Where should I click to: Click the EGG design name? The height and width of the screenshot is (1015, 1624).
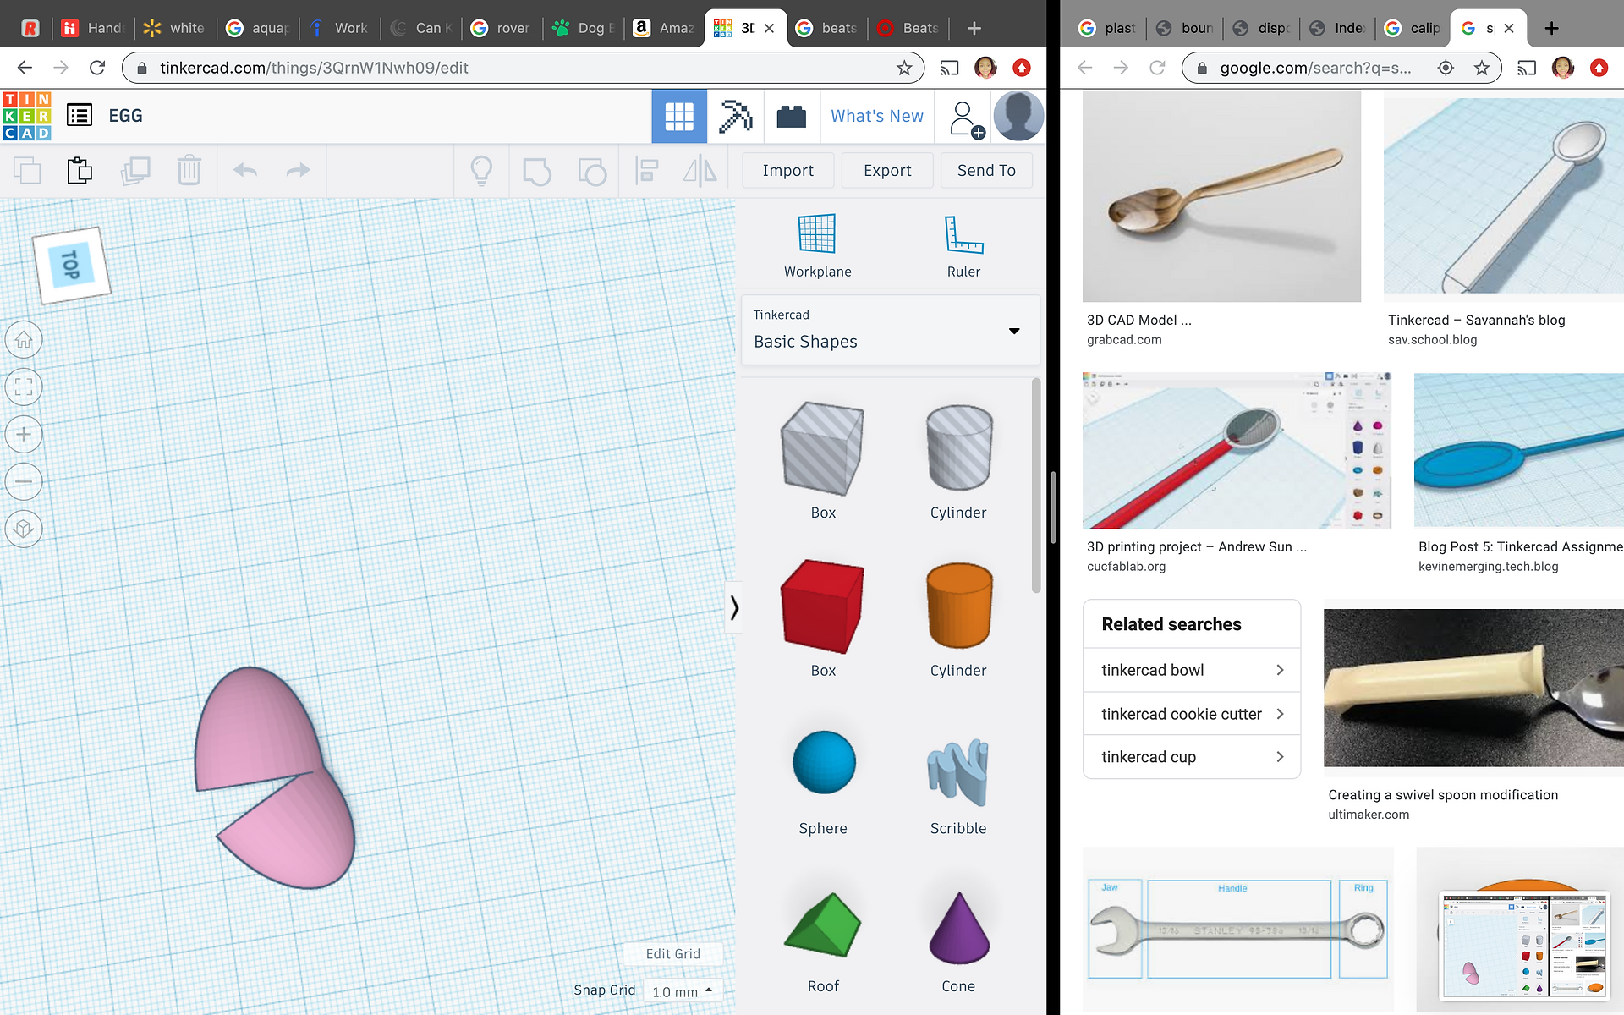[125, 116]
